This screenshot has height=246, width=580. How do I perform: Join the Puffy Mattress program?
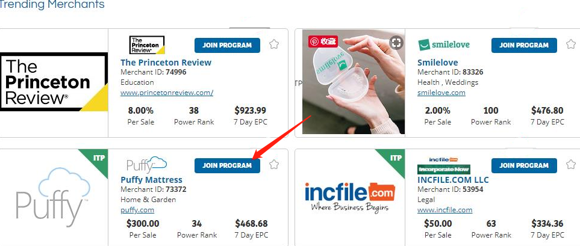(227, 165)
